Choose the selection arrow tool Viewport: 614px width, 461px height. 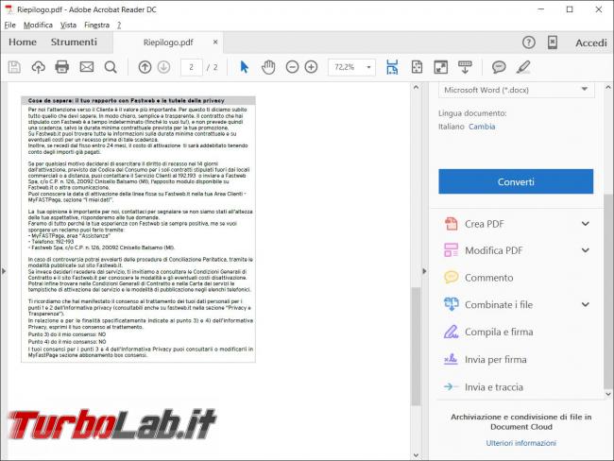[244, 67]
